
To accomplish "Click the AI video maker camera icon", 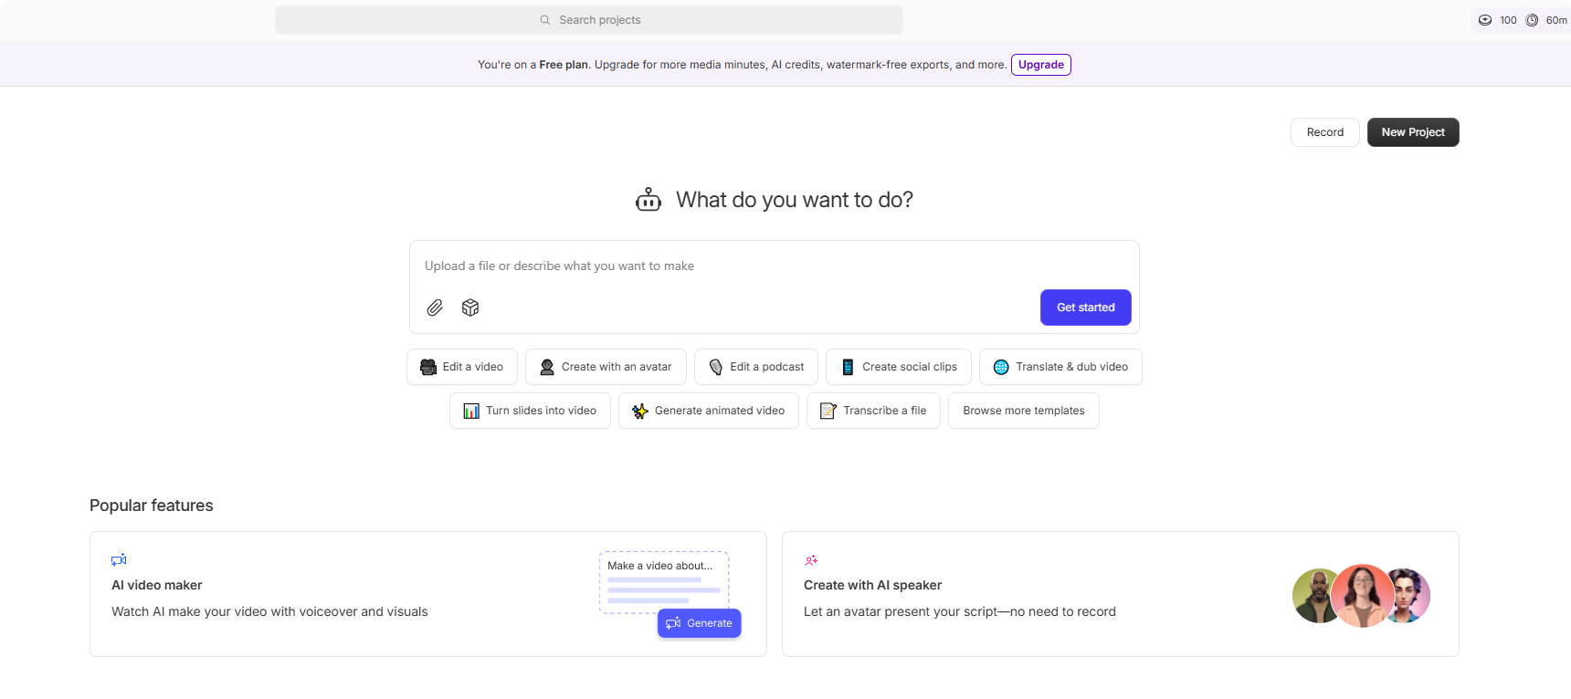I will point(119,559).
